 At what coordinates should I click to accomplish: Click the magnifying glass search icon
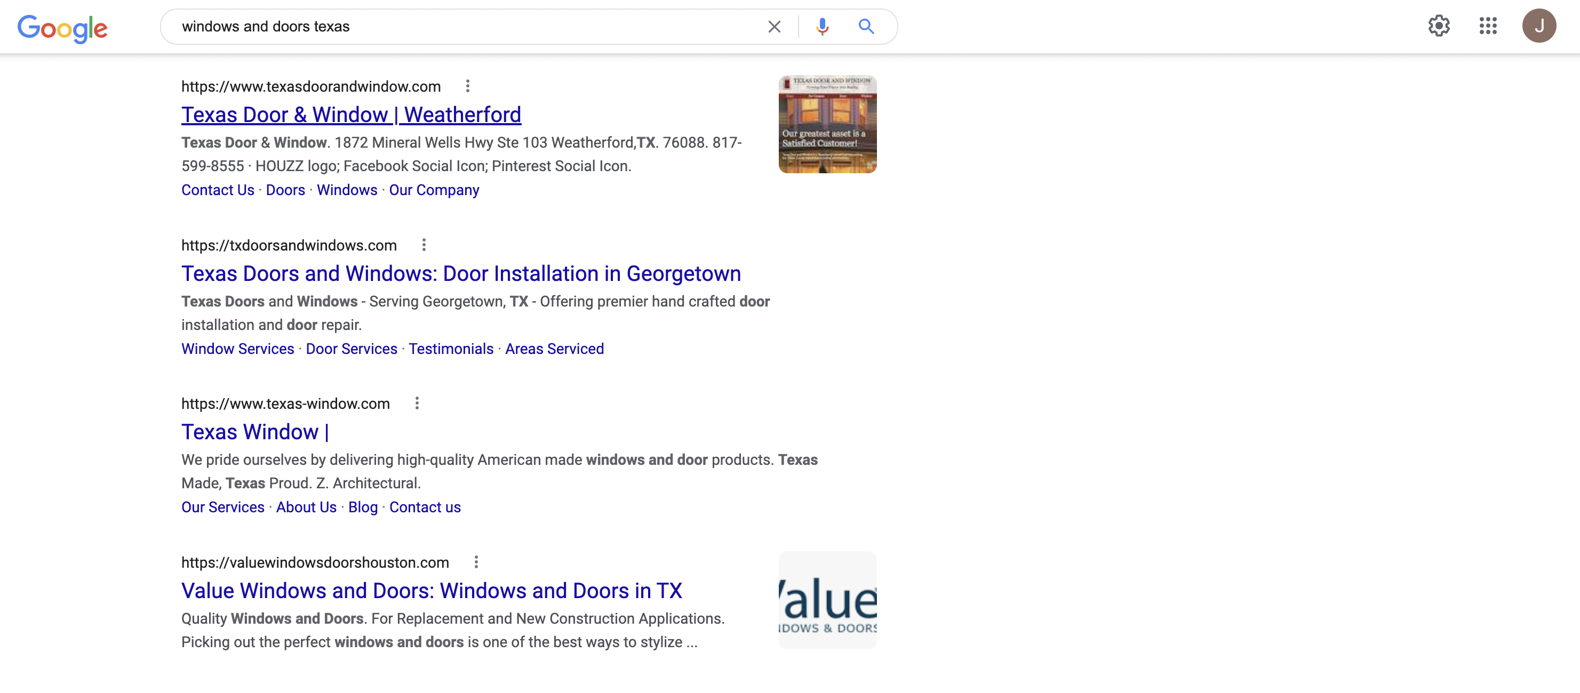[866, 26]
